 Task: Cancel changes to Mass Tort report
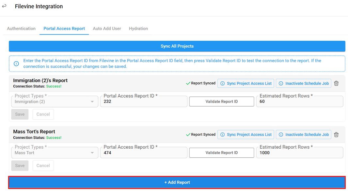click(43, 166)
